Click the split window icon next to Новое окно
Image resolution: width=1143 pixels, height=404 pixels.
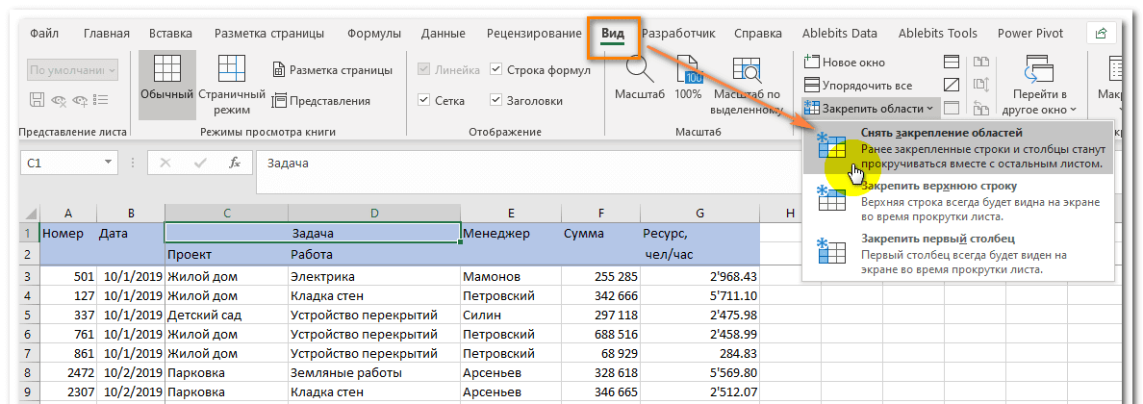(952, 62)
